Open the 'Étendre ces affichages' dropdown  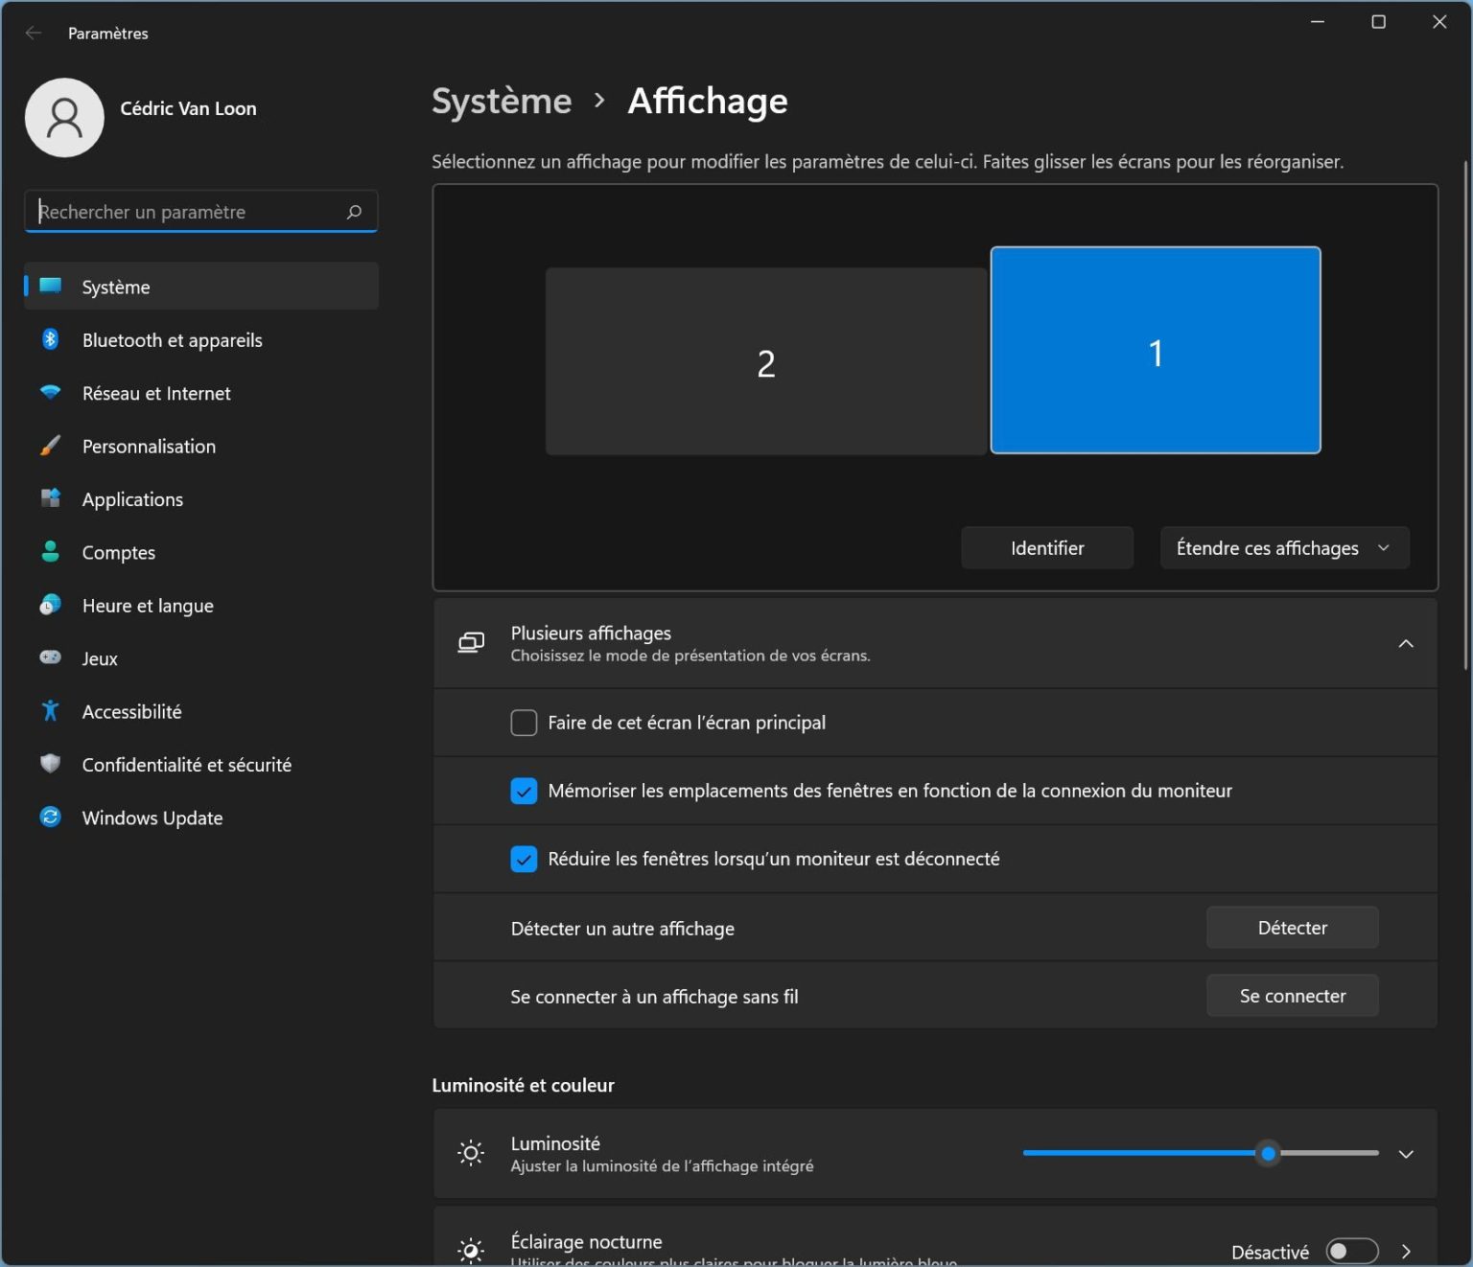(1284, 547)
